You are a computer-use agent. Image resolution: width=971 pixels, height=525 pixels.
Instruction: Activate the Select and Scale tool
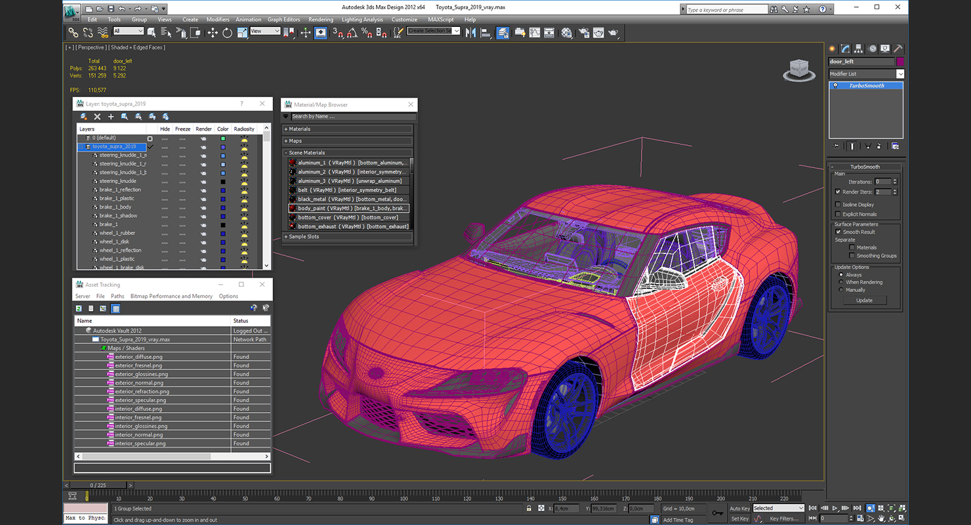[242, 32]
